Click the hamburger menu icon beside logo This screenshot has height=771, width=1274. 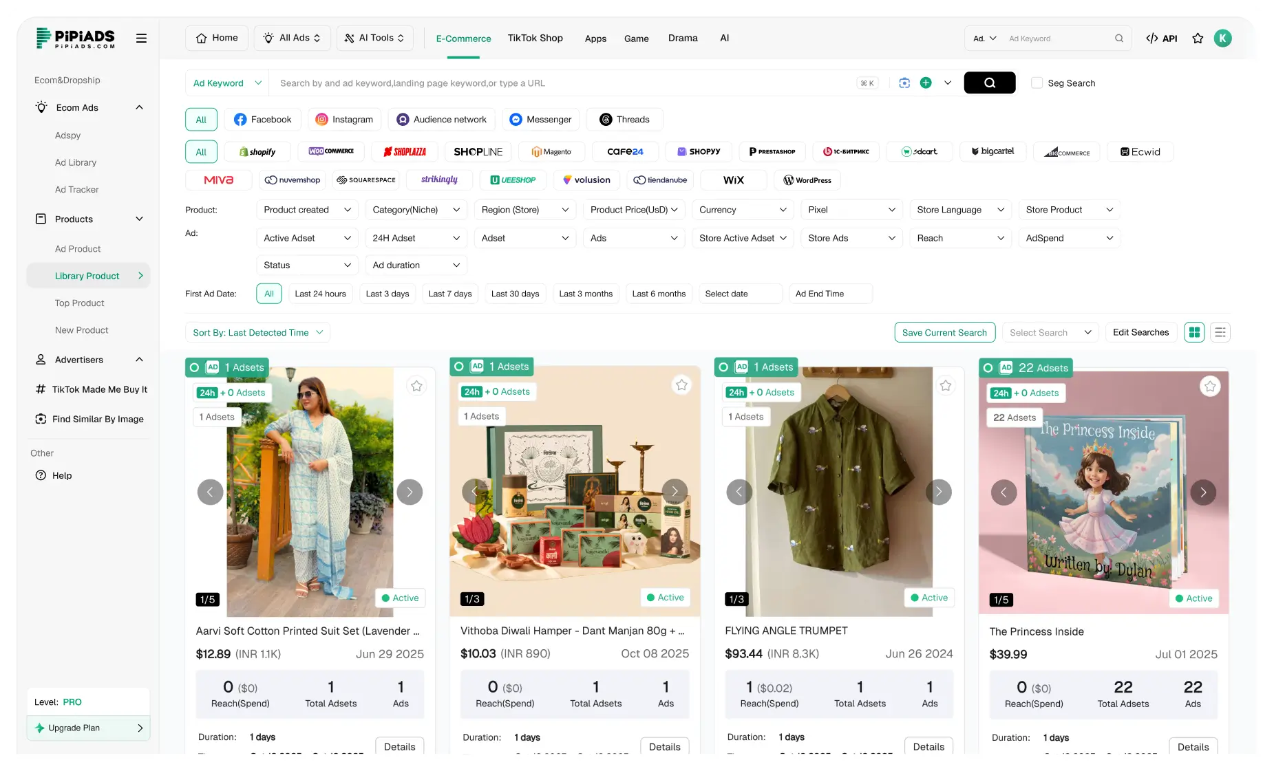click(x=141, y=39)
